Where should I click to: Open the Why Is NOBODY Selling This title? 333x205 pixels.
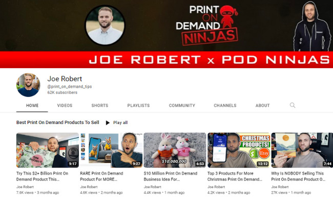pos(298,176)
